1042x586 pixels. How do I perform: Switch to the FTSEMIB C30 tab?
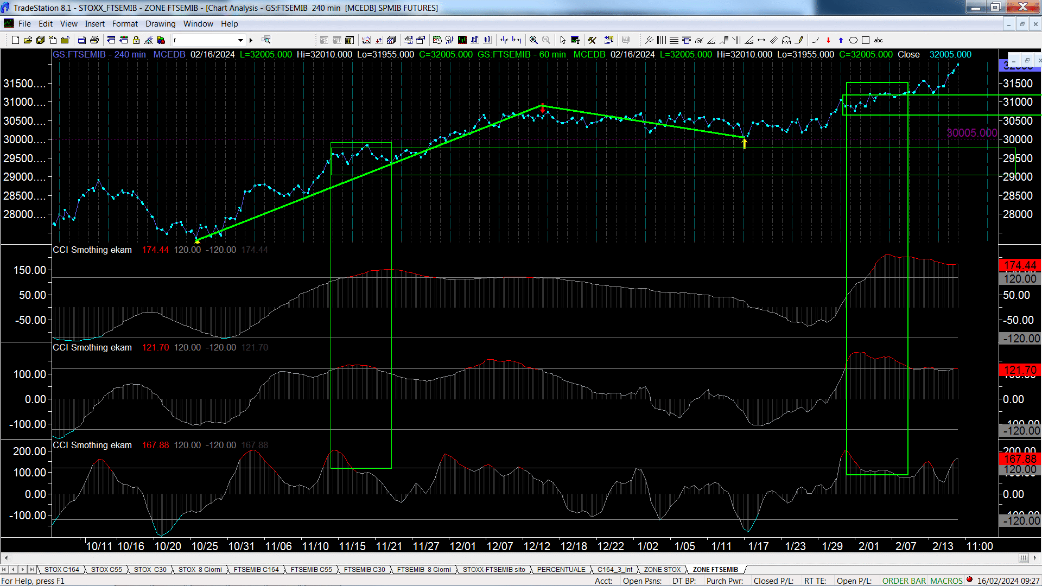364,569
